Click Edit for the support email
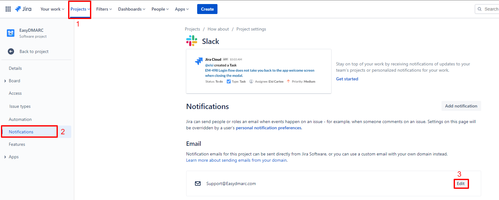Screen dimensions: 499x200 point(461,183)
